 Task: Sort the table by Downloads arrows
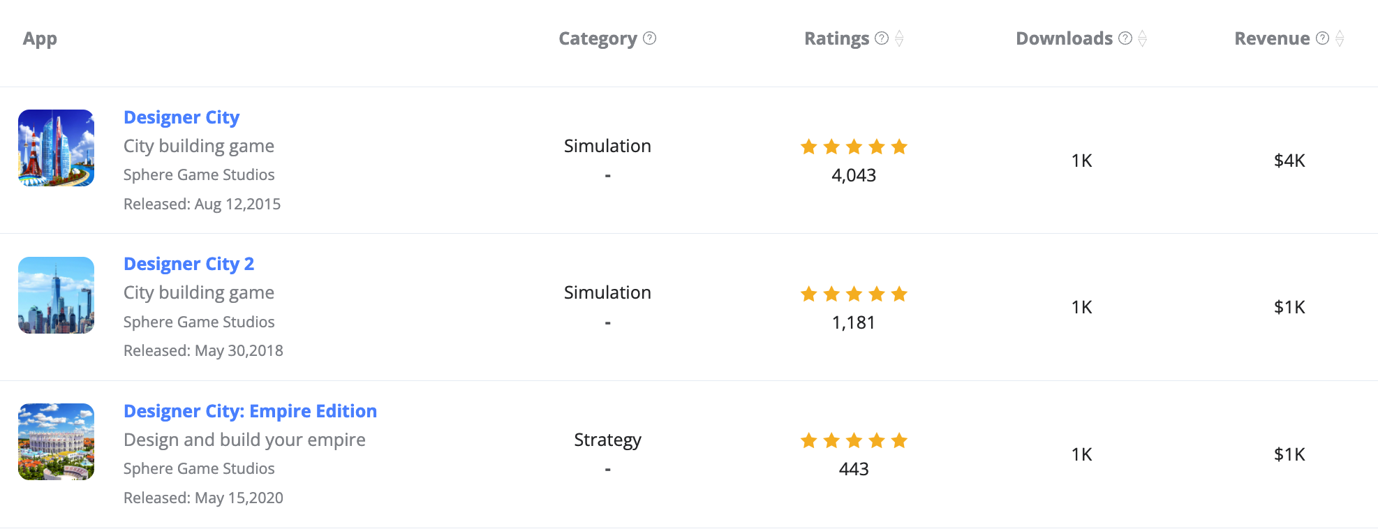coord(1143,38)
